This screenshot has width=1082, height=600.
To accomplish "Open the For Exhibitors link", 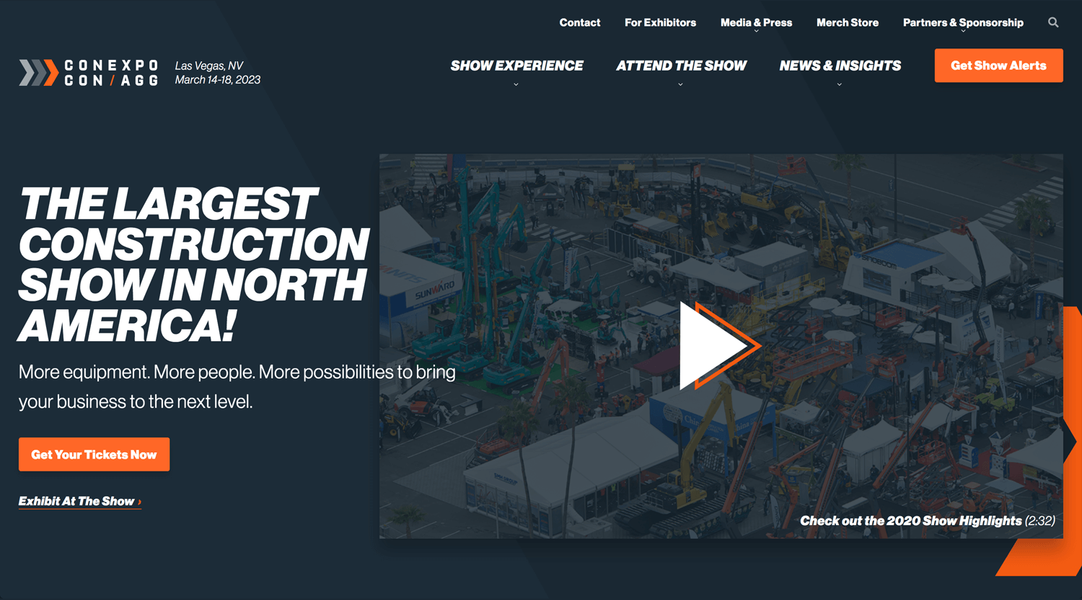I will [x=660, y=22].
